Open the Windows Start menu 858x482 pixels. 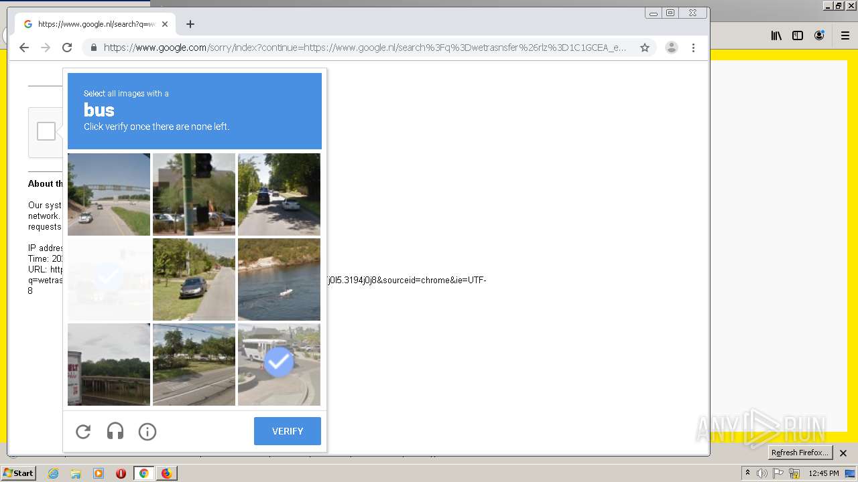19,473
